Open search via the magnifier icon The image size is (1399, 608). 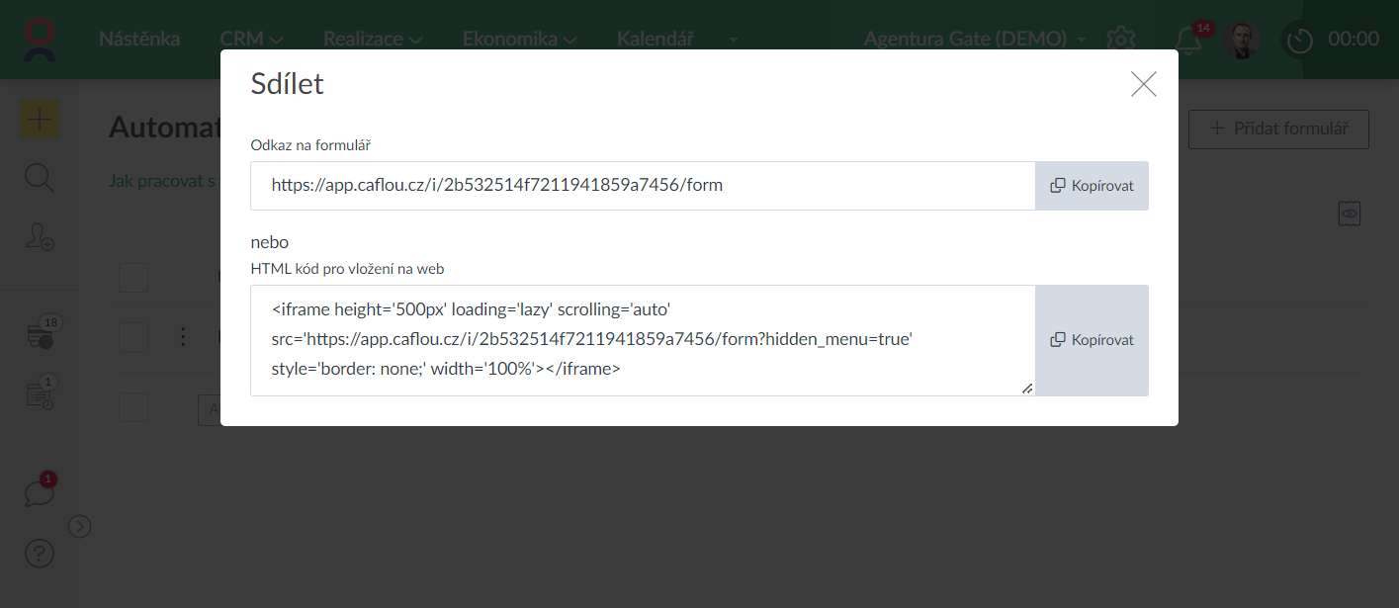click(x=40, y=178)
